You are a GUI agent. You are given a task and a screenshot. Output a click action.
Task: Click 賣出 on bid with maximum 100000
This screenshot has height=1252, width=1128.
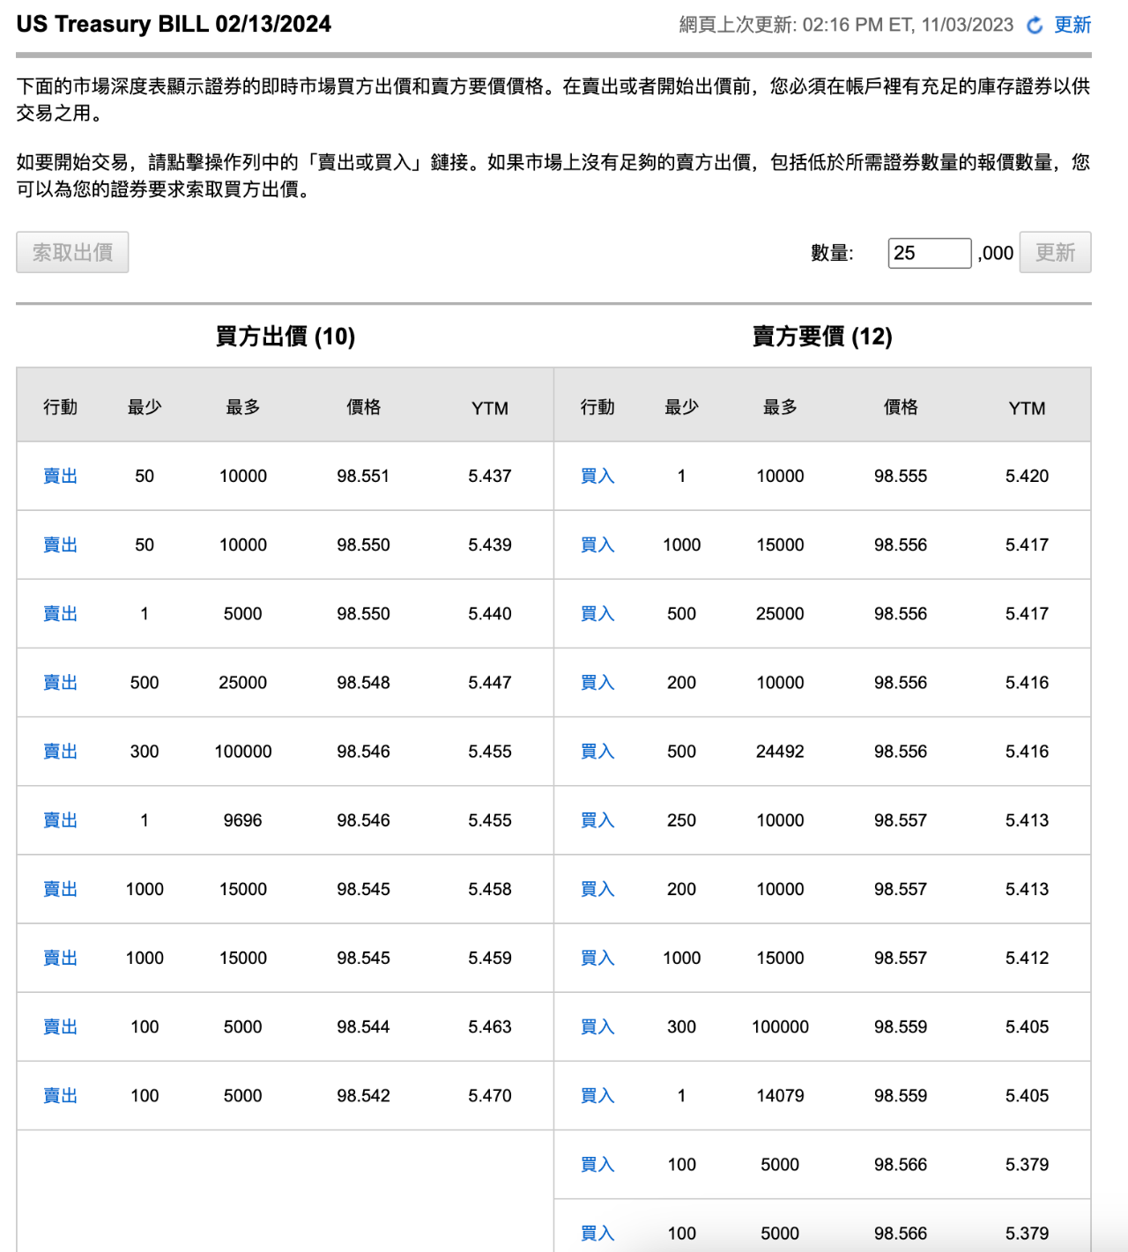point(59,751)
